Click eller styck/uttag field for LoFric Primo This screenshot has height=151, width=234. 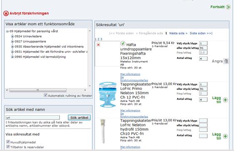(x=203, y=89)
